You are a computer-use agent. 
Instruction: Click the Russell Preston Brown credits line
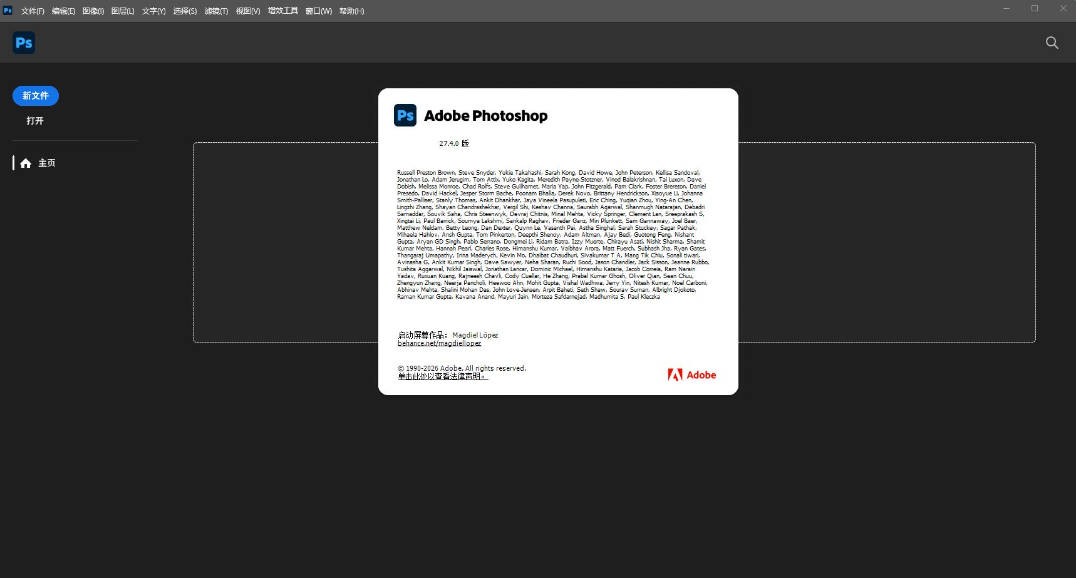(548, 173)
